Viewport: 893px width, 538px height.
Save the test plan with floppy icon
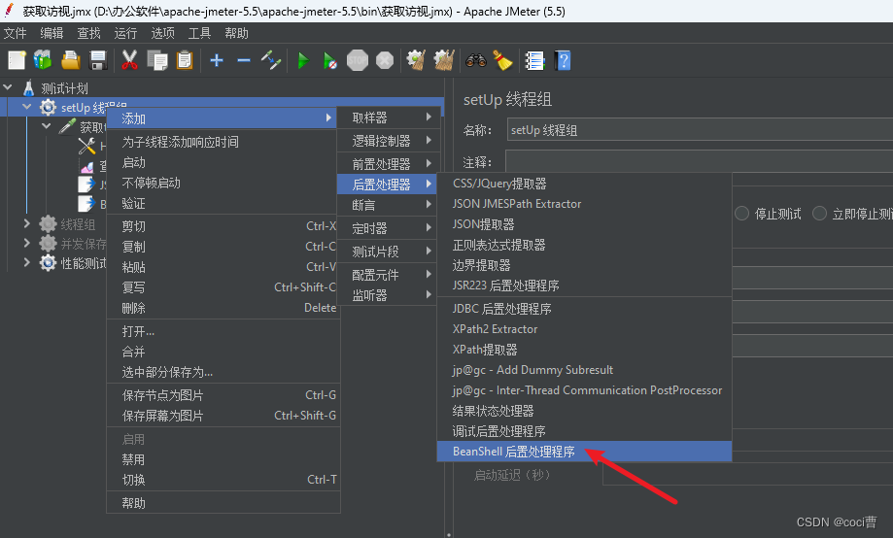tap(98, 60)
